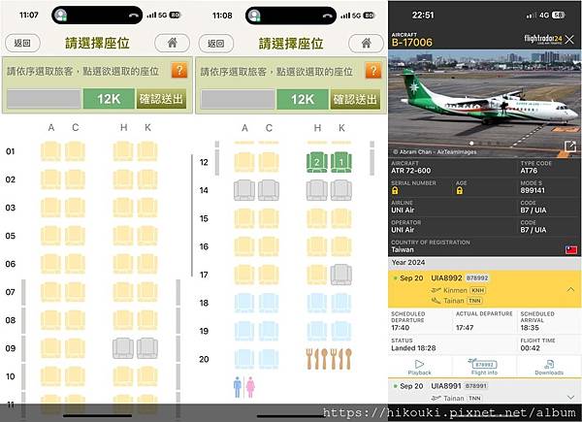Open Flight info for UIA8992

click(x=484, y=367)
